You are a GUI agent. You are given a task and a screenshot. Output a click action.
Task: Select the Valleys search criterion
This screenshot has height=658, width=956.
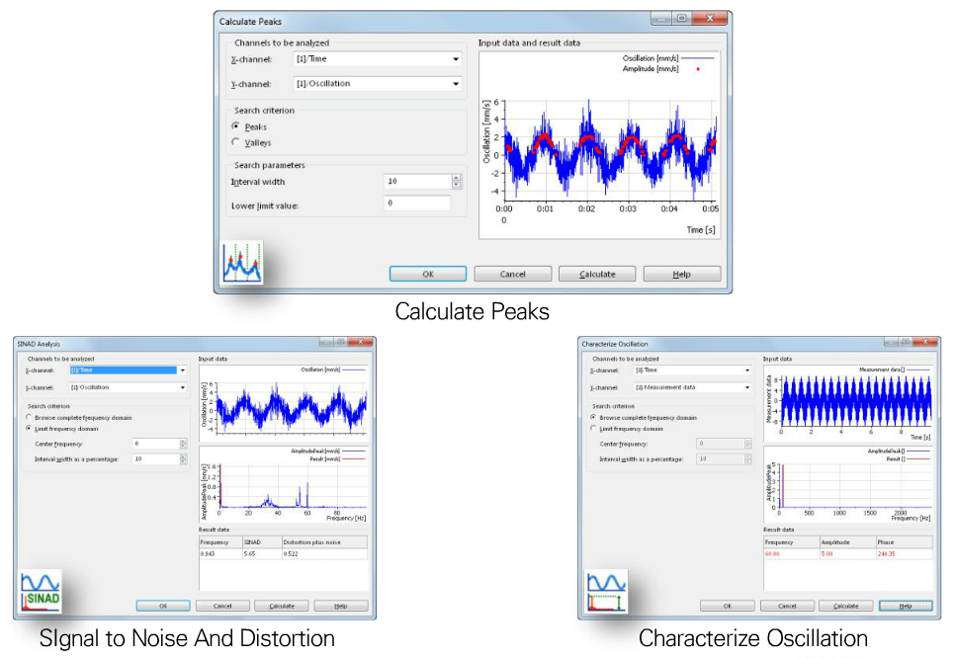tap(235, 143)
